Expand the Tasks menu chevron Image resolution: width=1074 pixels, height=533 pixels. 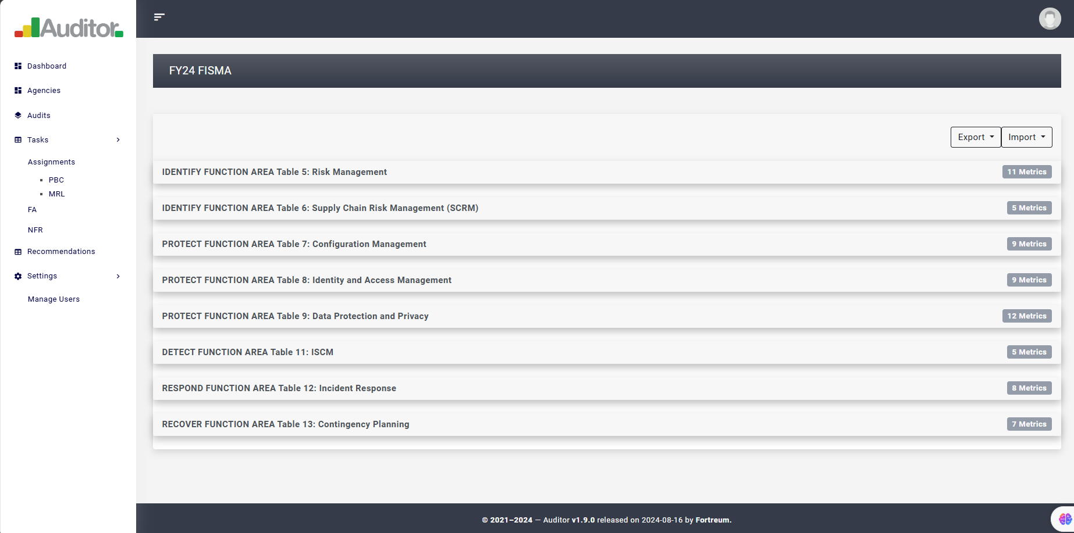(x=118, y=140)
